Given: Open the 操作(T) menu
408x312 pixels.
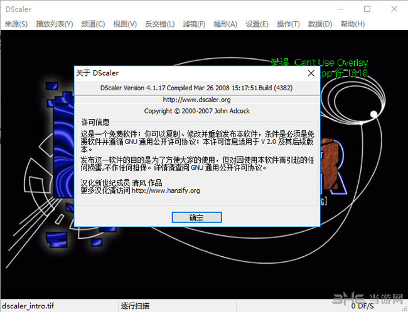Looking at the screenshot, I should tap(288, 24).
